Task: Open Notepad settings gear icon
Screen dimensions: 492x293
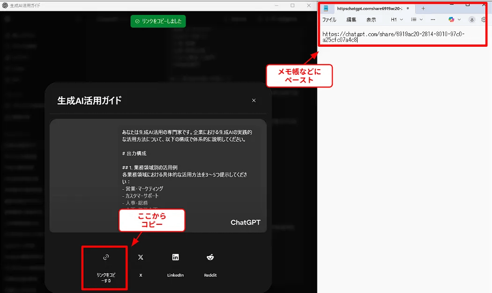Action: 484,20
